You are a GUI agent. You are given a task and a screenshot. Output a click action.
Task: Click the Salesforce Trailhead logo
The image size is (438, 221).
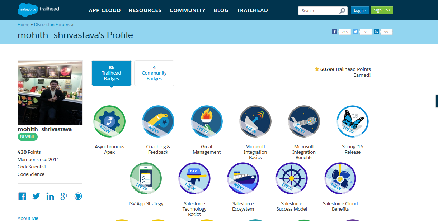coord(38,10)
